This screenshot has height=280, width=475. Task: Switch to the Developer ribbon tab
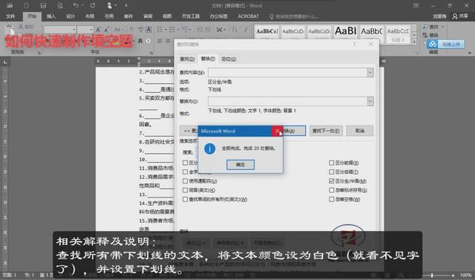[191, 16]
